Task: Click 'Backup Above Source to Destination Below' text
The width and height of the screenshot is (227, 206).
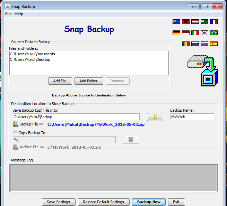Action: pyautogui.click(x=89, y=95)
